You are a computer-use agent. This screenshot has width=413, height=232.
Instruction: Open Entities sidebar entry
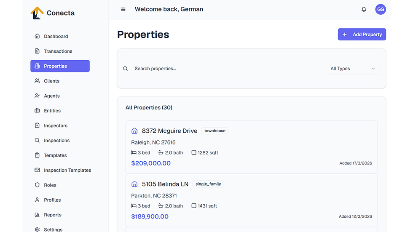click(x=60, y=110)
